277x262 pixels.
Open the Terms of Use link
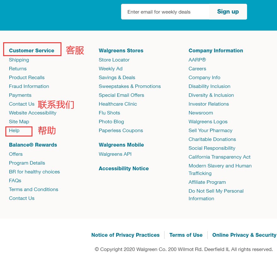186,235
